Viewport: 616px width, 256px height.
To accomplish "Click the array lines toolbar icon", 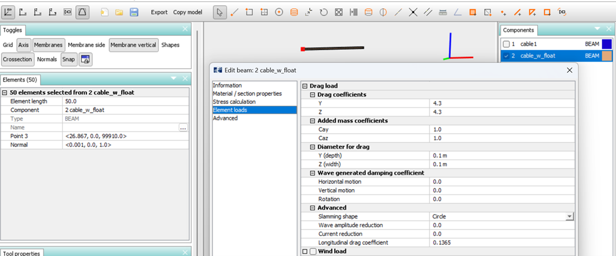I will [x=354, y=12].
